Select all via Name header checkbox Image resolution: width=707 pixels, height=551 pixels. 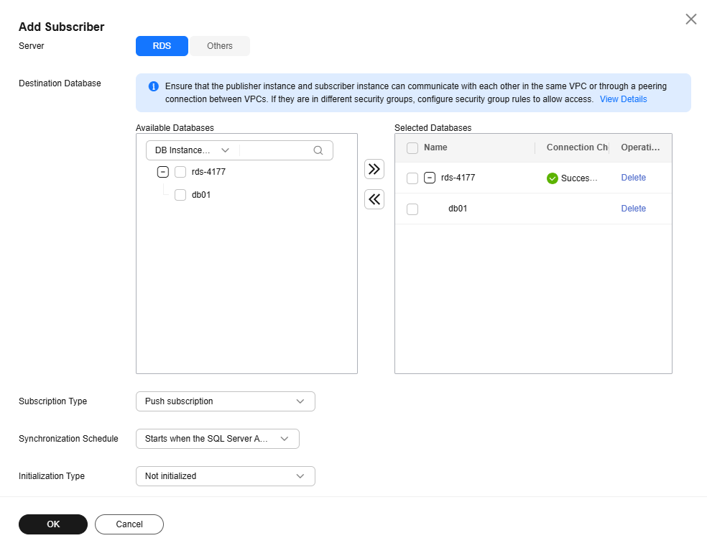click(x=412, y=148)
